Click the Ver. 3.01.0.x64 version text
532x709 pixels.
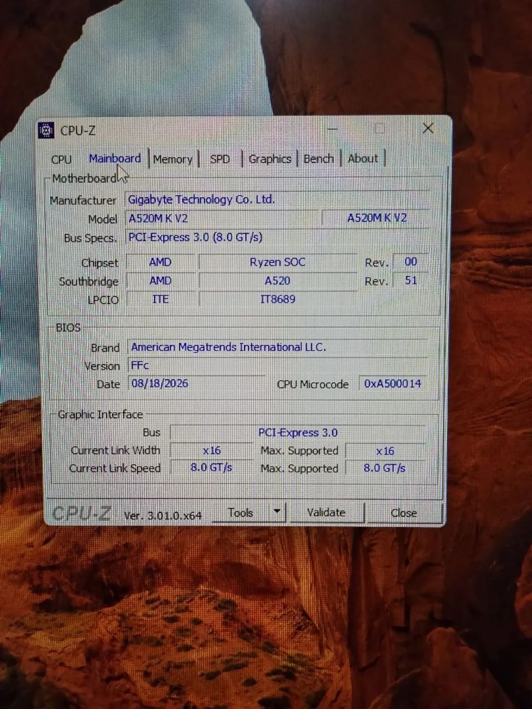point(163,516)
